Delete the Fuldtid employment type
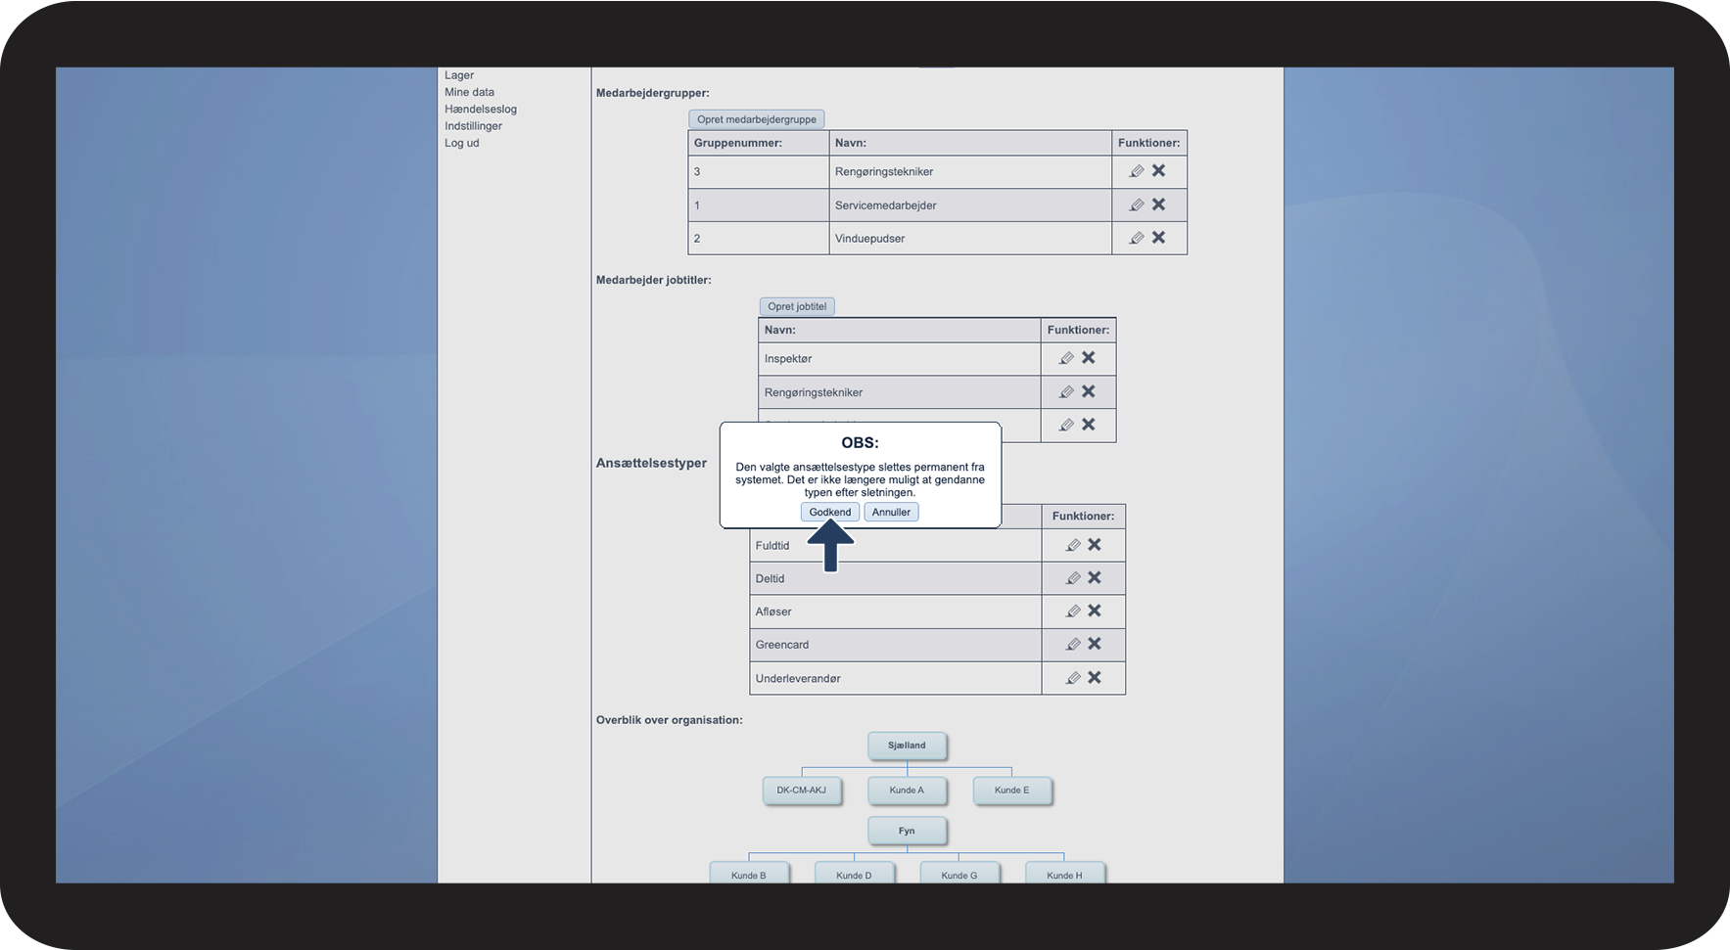Screen dimensions: 1730x950 (x=1095, y=544)
